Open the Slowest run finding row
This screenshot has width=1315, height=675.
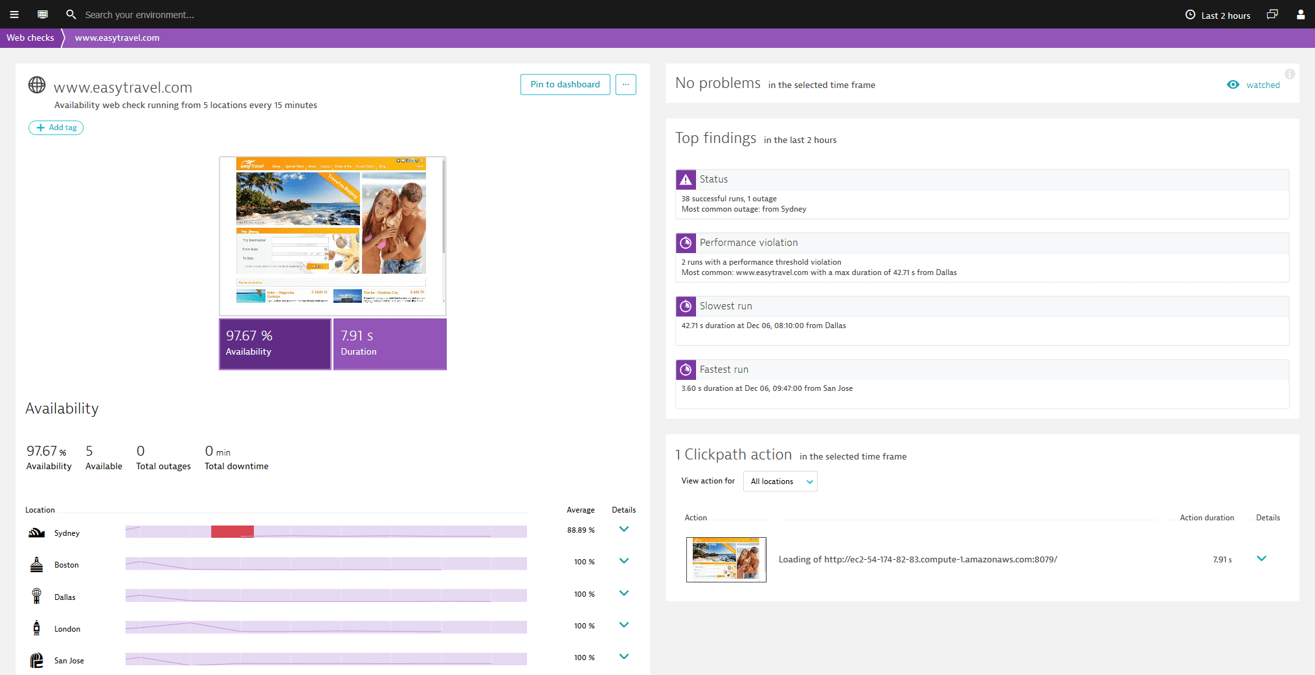click(x=982, y=321)
